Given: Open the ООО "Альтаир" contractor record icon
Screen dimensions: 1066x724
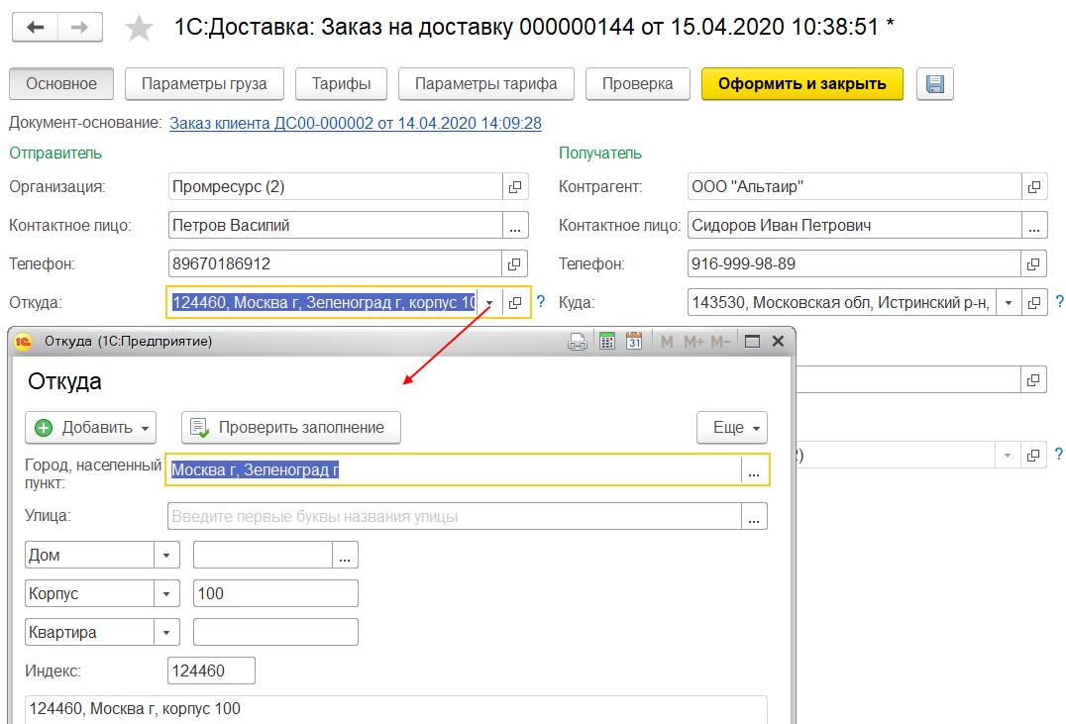Looking at the screenshot, I should [x=1034, y=186].
